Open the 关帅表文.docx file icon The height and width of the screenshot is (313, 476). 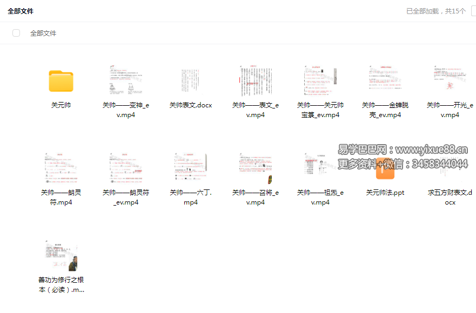(x=191, y=81)
